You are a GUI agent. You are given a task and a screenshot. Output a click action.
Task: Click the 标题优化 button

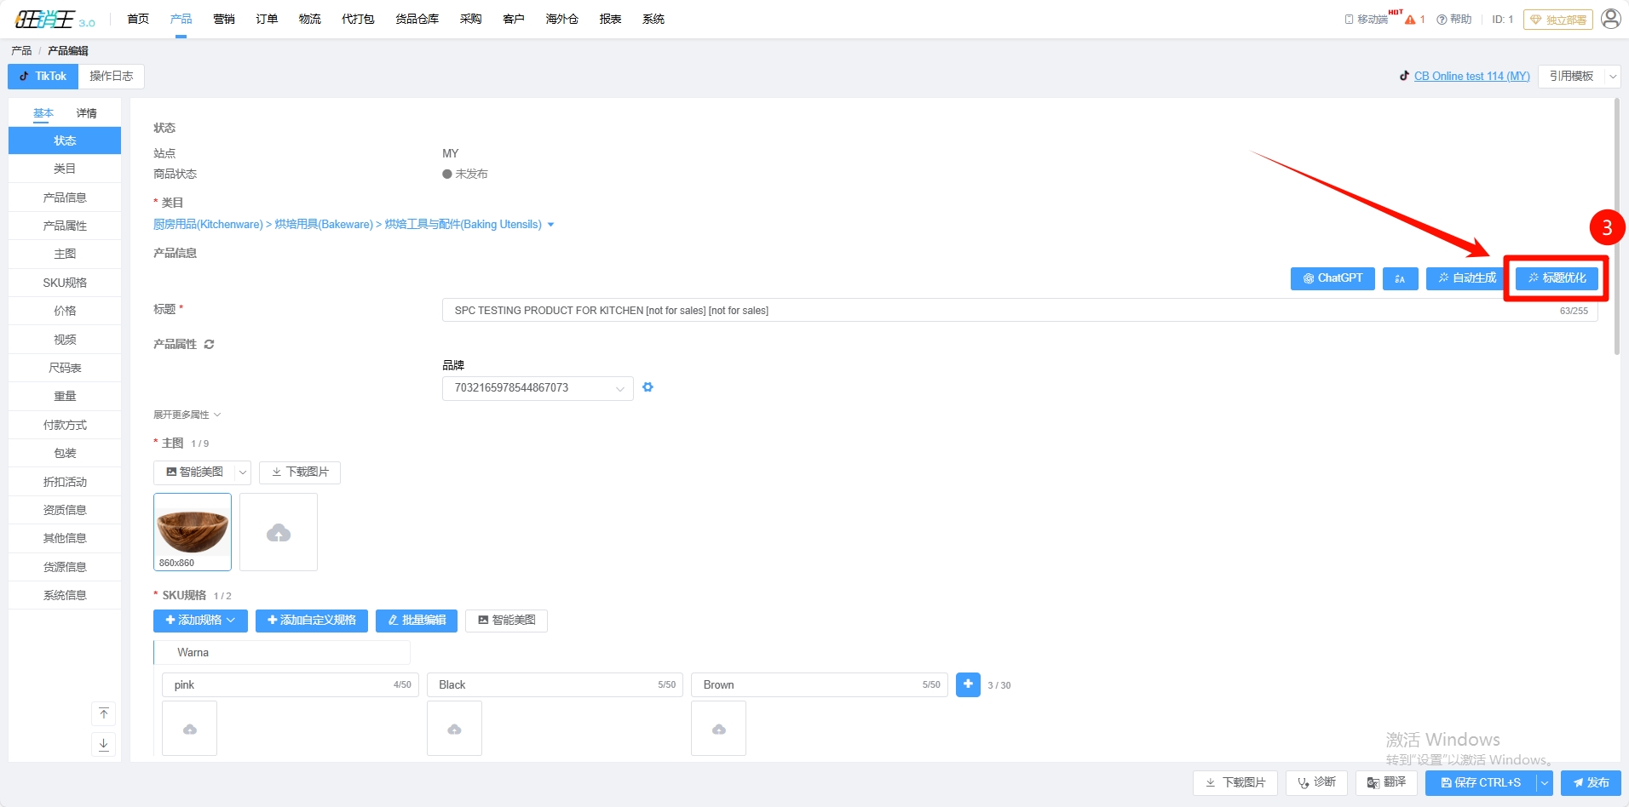(1557, 278)
